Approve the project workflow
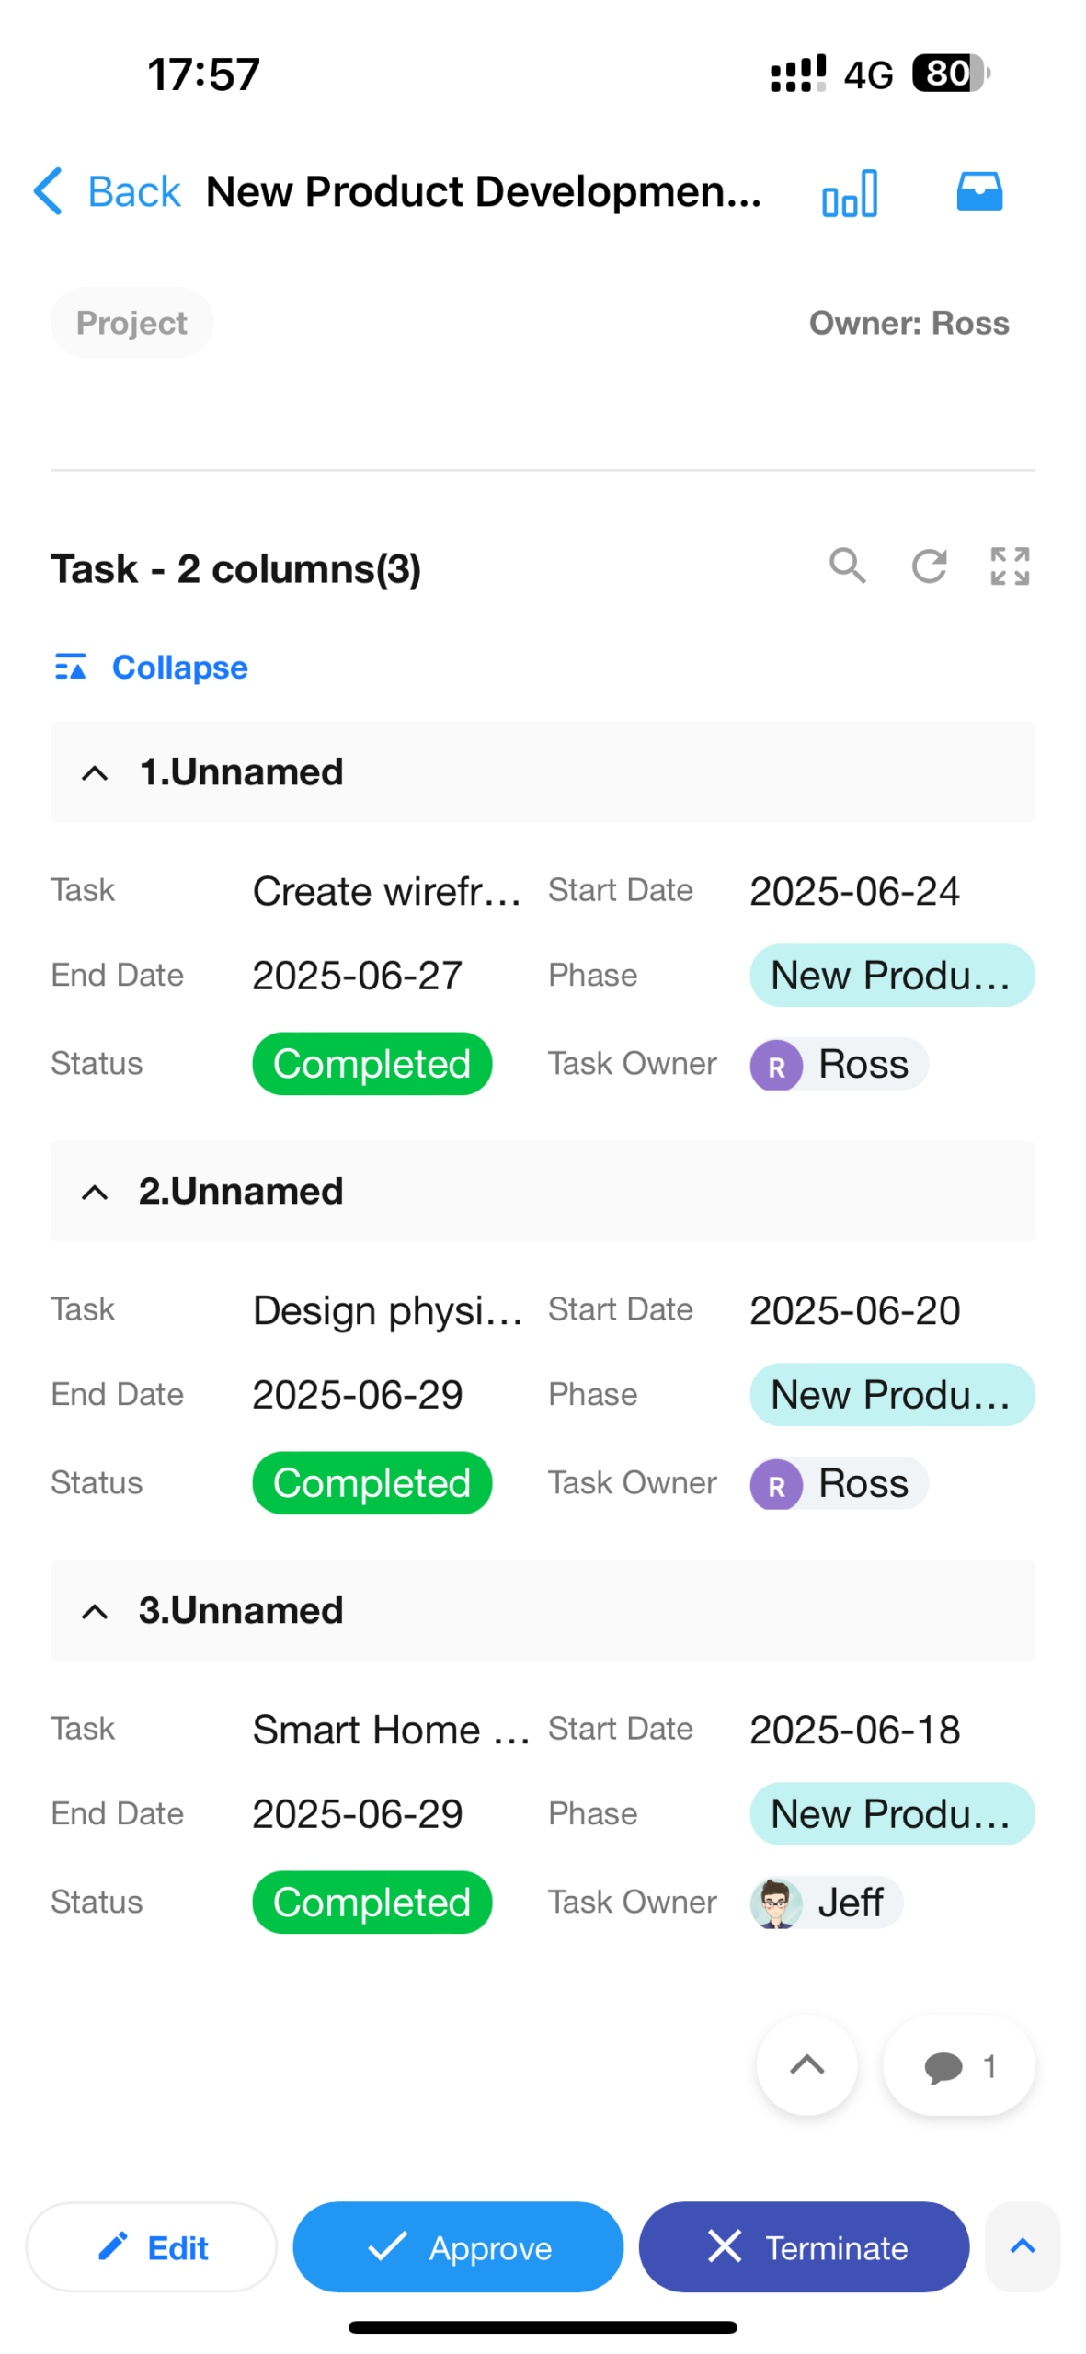Image resolution: width=1086 pixels, height=2354 pixels. coord(458,2245)
